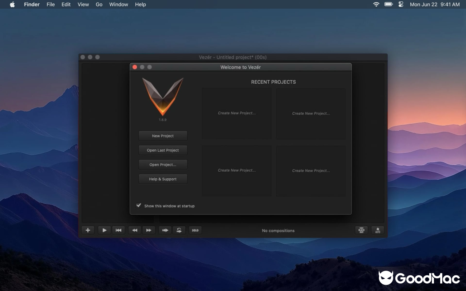Click the 1.8.9 version number

click(163, 120)
